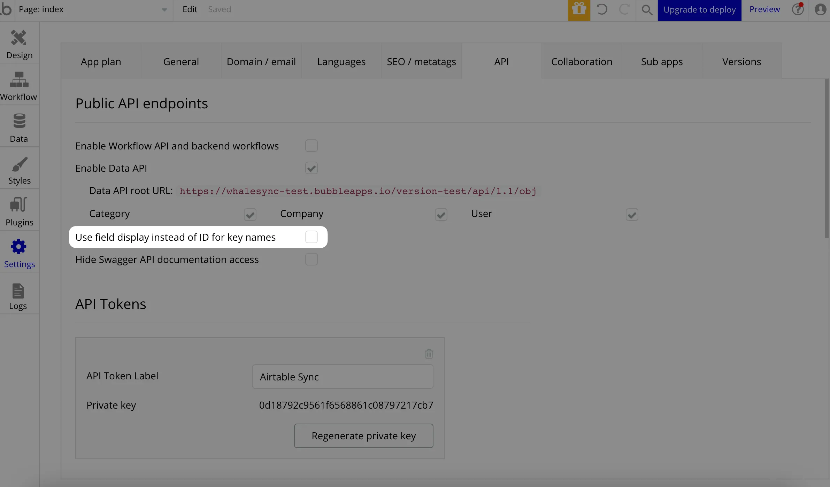This screenshot has height=487, width=830.
Task: Open the Versions tab
Action: (742, 61)
